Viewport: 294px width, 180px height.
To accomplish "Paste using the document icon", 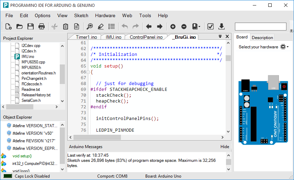I will (x=77, y=26).
